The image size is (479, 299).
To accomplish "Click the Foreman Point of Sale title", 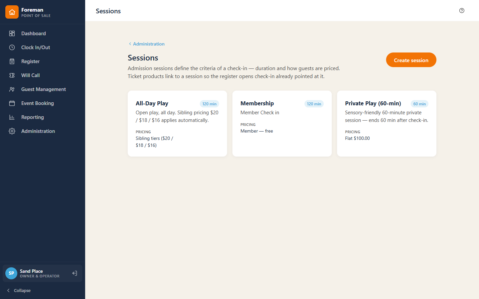I will [36, 12].
